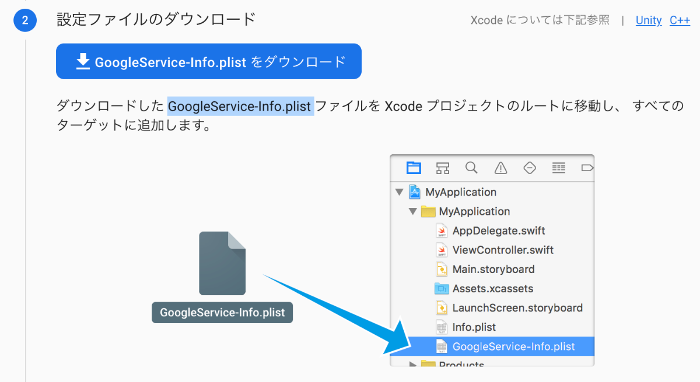Open the Source Control navigator icon
Viewport: 700px width, 382px height.
443,168
